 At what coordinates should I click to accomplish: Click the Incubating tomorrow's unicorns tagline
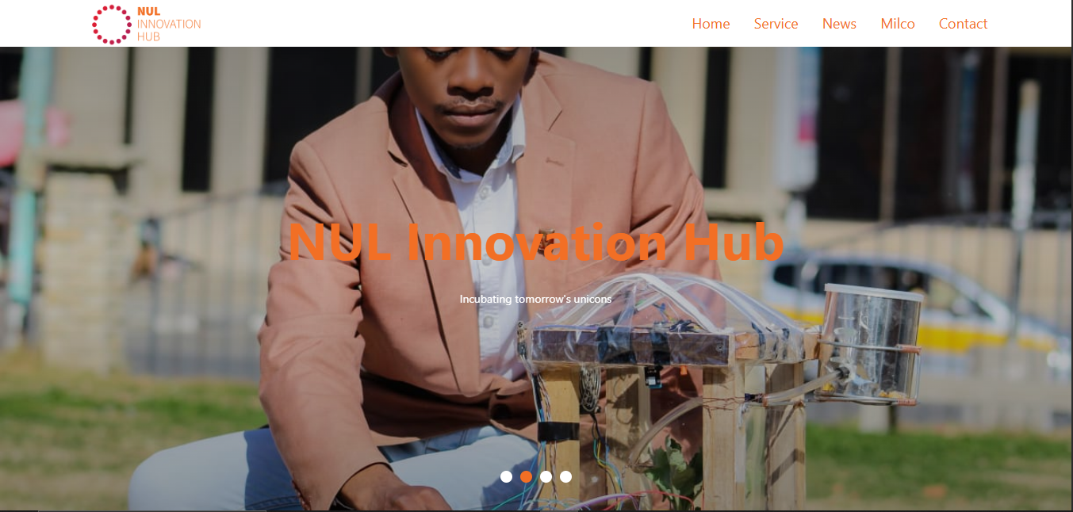536,299
